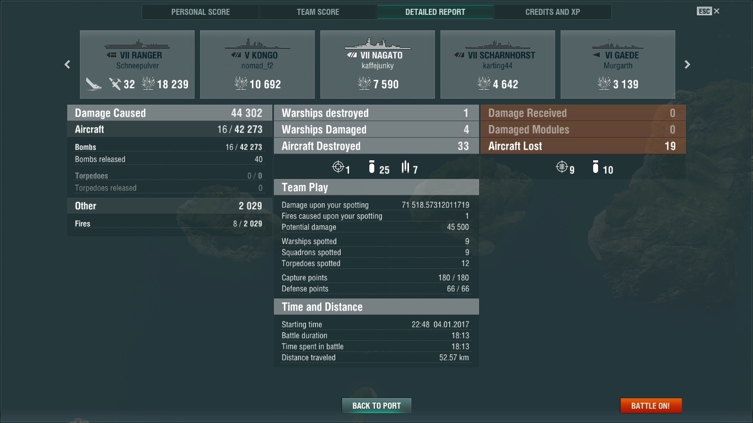Image resolution: width=753 pixels, height=423 pixels.
Task: Click the bomb icon beside 25
Action: tap(372, 167)
